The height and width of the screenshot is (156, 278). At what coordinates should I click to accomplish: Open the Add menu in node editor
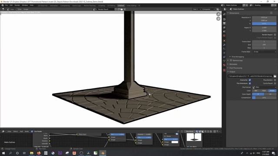21,131
